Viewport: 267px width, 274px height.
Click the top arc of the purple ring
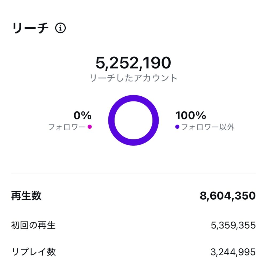coord(133,98)
